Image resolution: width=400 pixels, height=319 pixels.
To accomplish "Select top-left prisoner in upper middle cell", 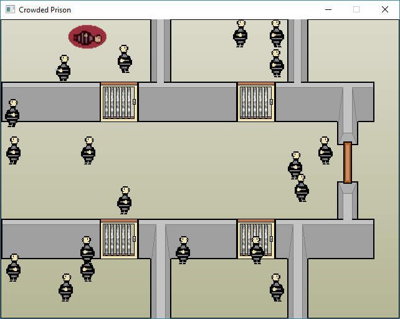I will click(240, 34).
